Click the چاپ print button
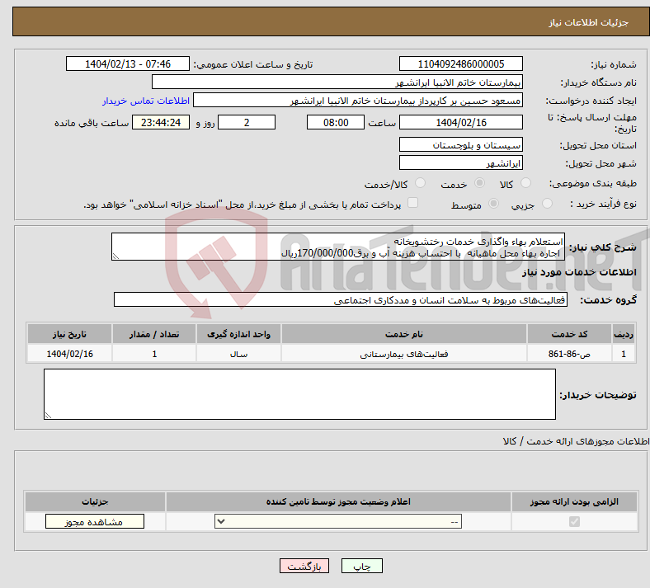The width and height of the screenshot is (650, 588). [x=362, y=566]
